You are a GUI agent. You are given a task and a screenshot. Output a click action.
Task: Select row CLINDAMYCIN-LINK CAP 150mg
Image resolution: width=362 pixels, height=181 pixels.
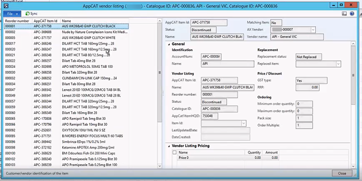coord(66,78)
